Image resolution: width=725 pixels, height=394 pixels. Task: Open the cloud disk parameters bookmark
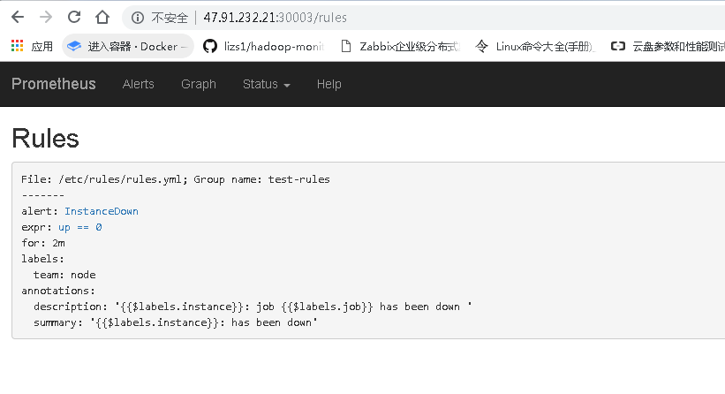[668, 46]
